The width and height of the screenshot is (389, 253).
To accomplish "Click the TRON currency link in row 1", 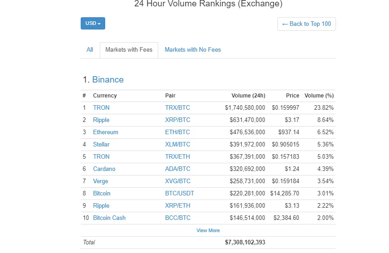I will (x=101, y=108).
